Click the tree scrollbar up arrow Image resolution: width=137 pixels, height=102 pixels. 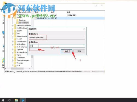click(32, 12)
